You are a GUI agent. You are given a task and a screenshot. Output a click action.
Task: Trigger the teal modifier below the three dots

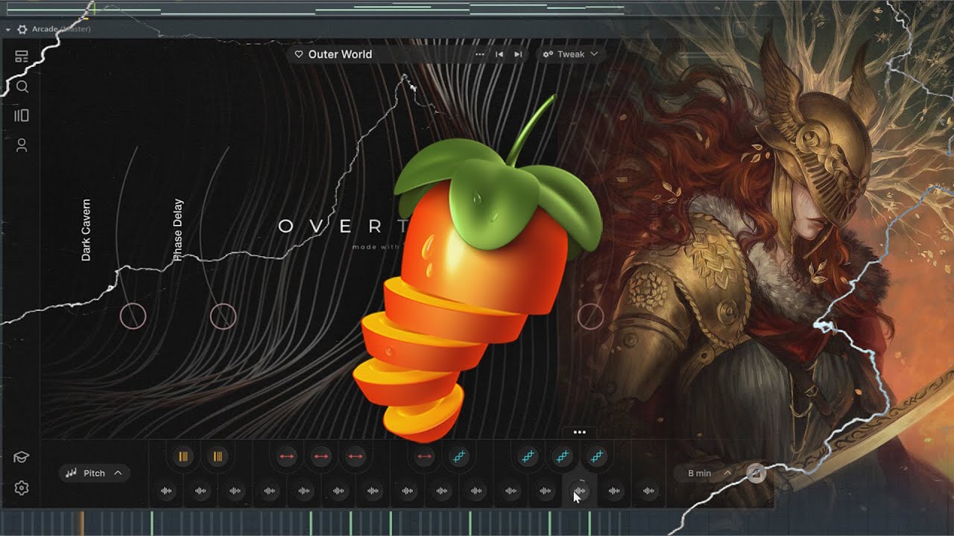[563, 456]
